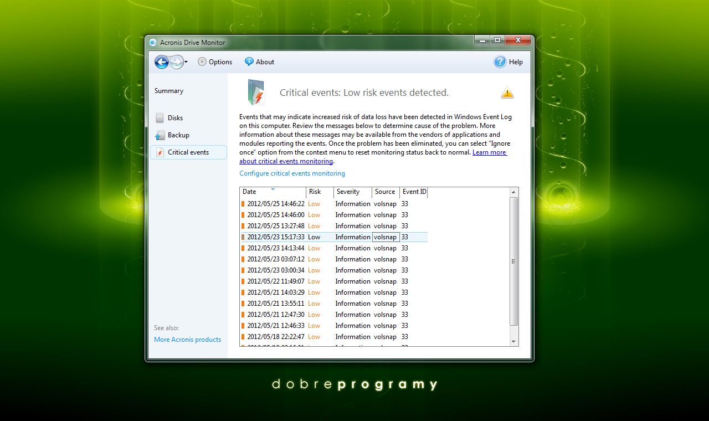Select Summary in the sidebar
Image resolution: width=709 pixels, height=421 pixels.
click(169, 91)
